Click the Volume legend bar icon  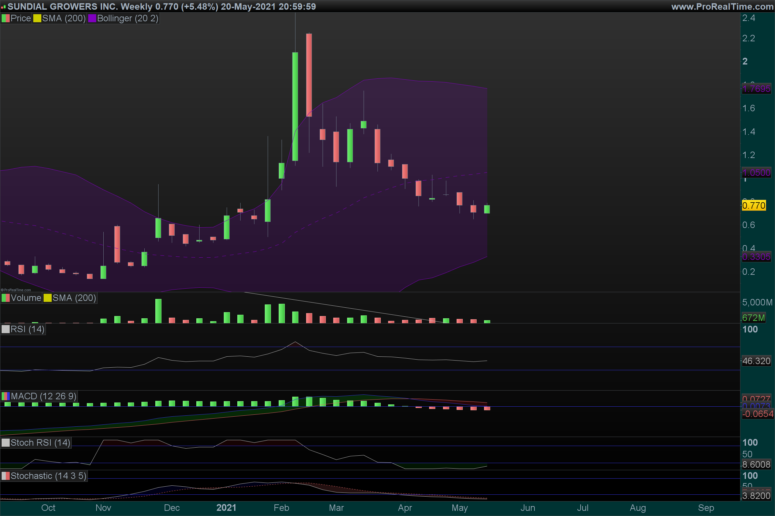pos(5,298)
